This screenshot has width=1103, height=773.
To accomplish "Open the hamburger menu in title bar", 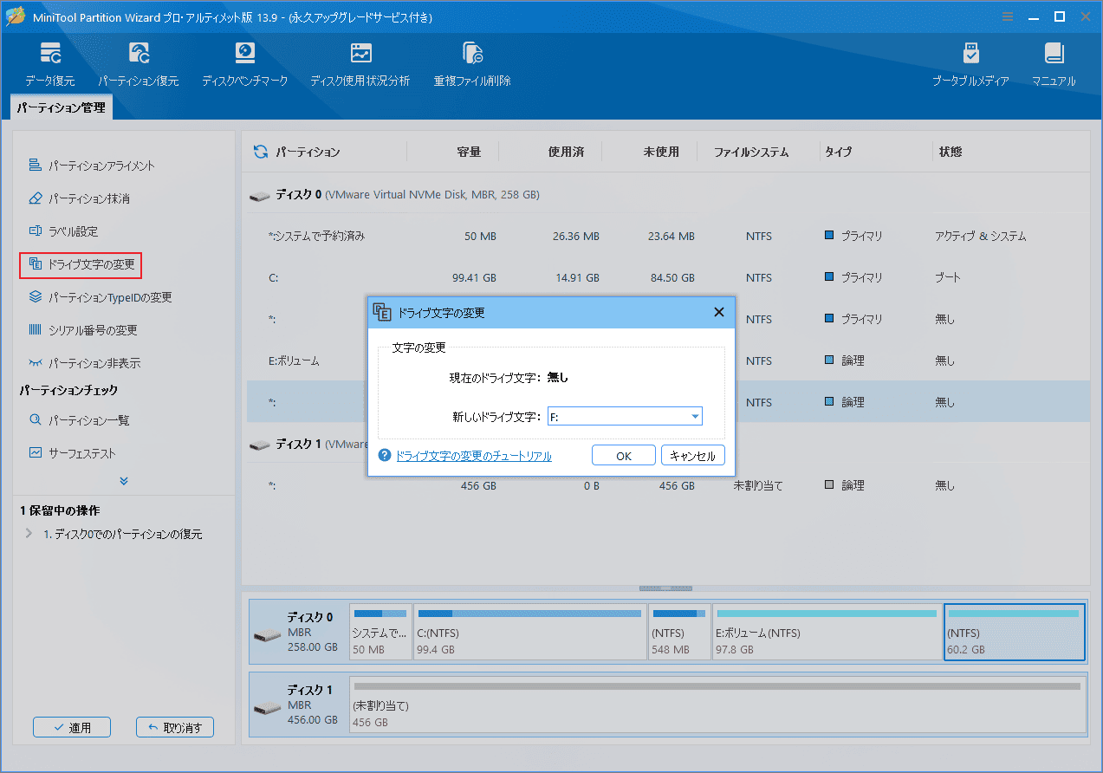I will (1007, 16).
